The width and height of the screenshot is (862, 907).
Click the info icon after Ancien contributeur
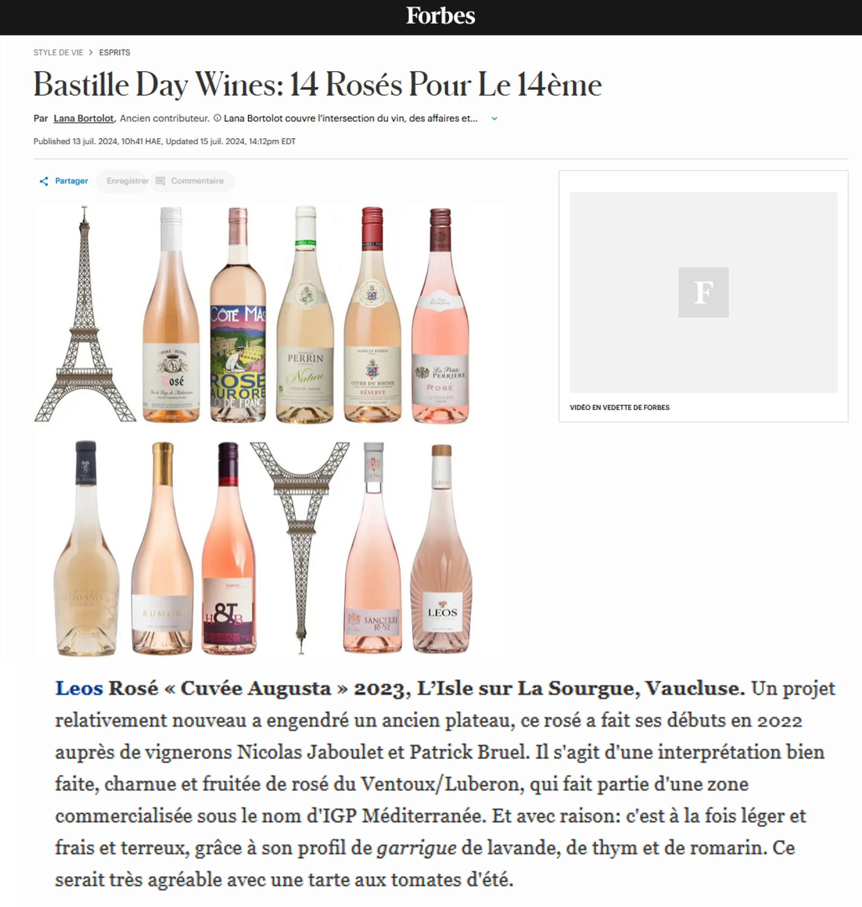tap(217, 118)
